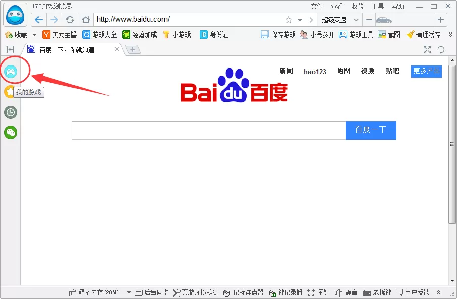The image size is (457, 299).
Task: Collapse the sidebar toggle icon
Action: (10, 50)
